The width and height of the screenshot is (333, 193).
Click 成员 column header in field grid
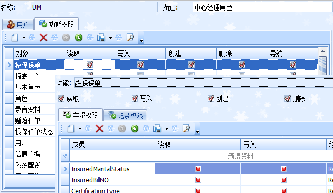pyautogui.click(x=113, y=144)
